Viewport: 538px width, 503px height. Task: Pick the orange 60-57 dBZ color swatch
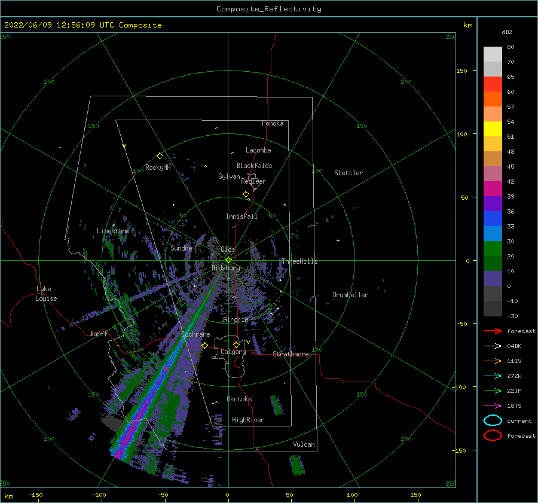click(493, 99)
